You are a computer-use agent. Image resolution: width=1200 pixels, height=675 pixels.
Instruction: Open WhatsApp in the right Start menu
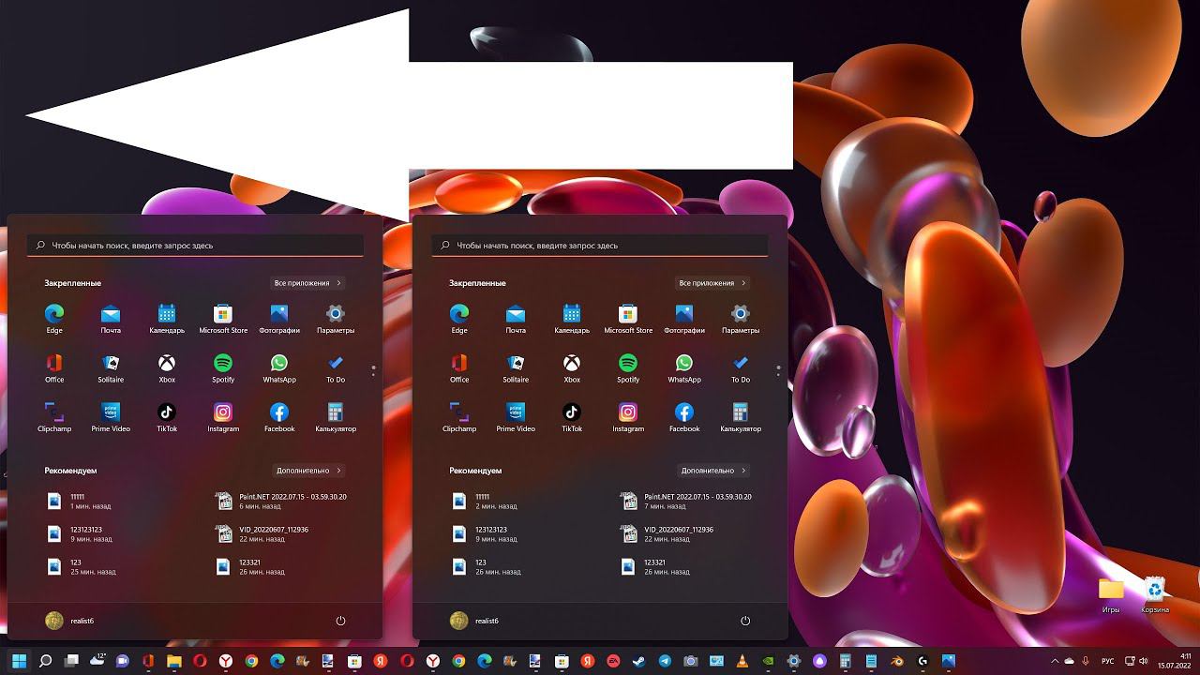[684, 367]
